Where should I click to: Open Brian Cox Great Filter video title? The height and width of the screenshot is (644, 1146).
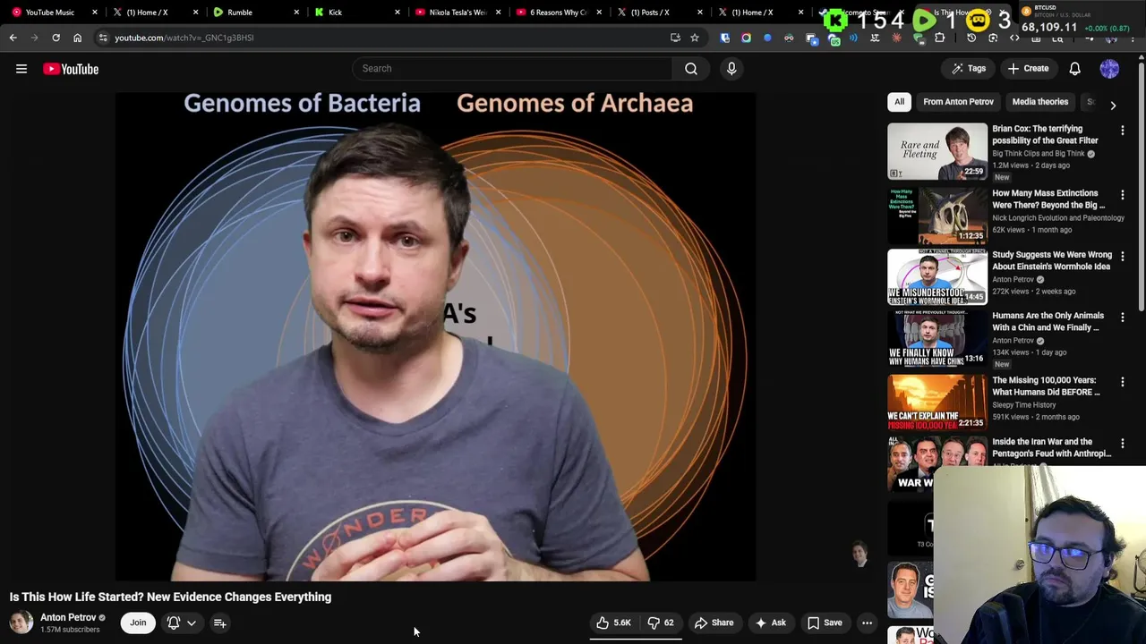tap(1045, 134)
